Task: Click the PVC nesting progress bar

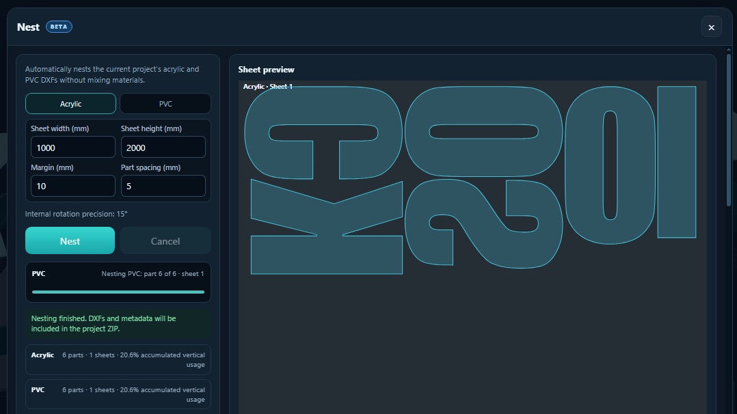Action: coord(118,292)
